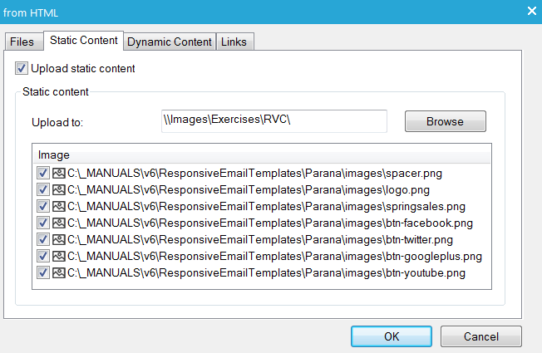Screen dimensions: 542x353
Task: Click image icon beside btn-twitter.png
Action: pos(59,239)
